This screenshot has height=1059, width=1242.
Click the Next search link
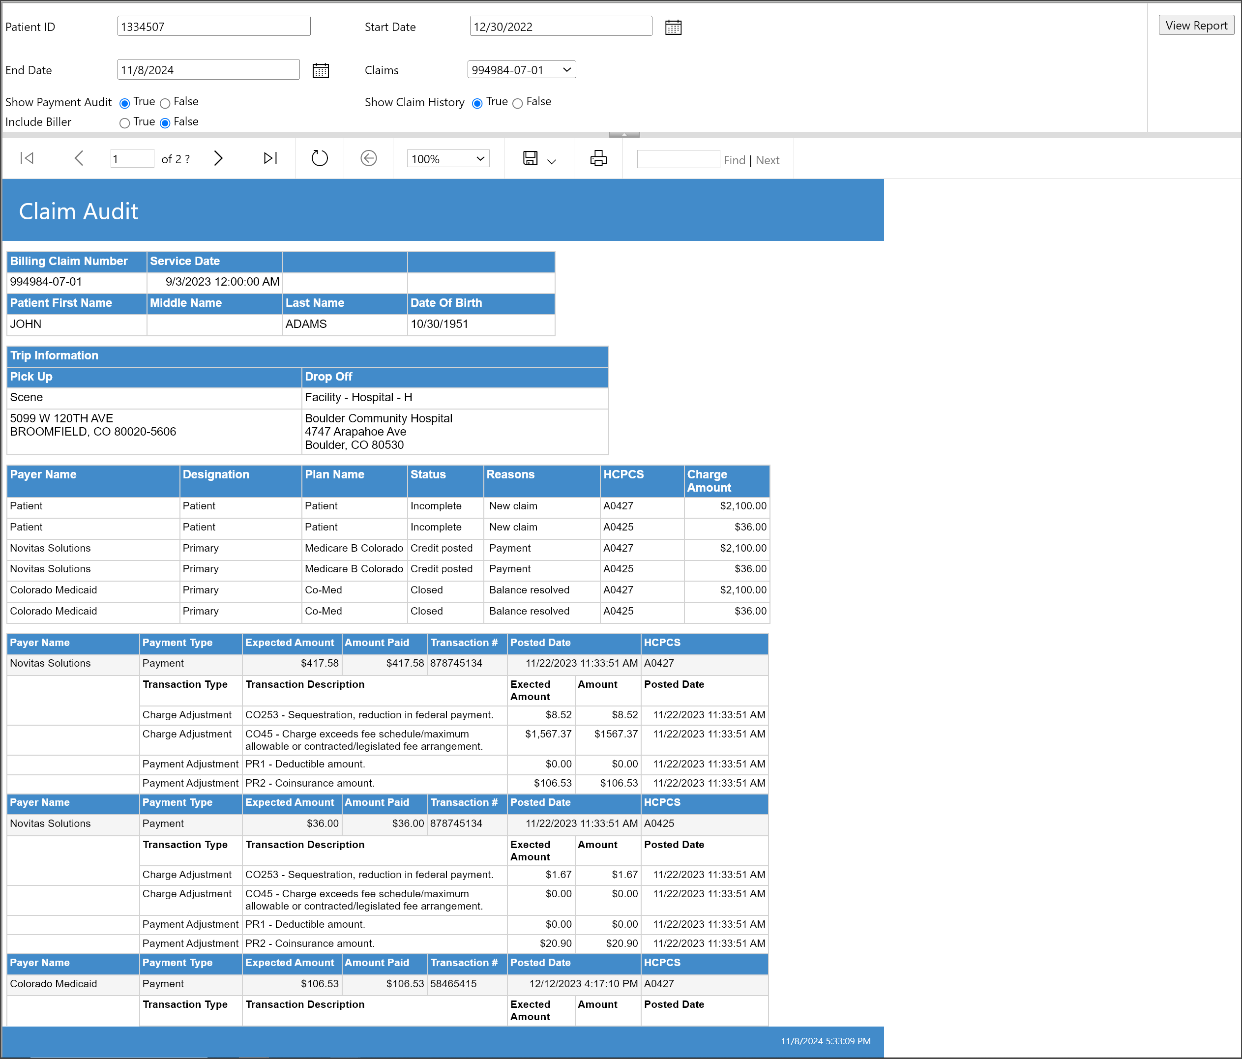[x=767, y=160]
